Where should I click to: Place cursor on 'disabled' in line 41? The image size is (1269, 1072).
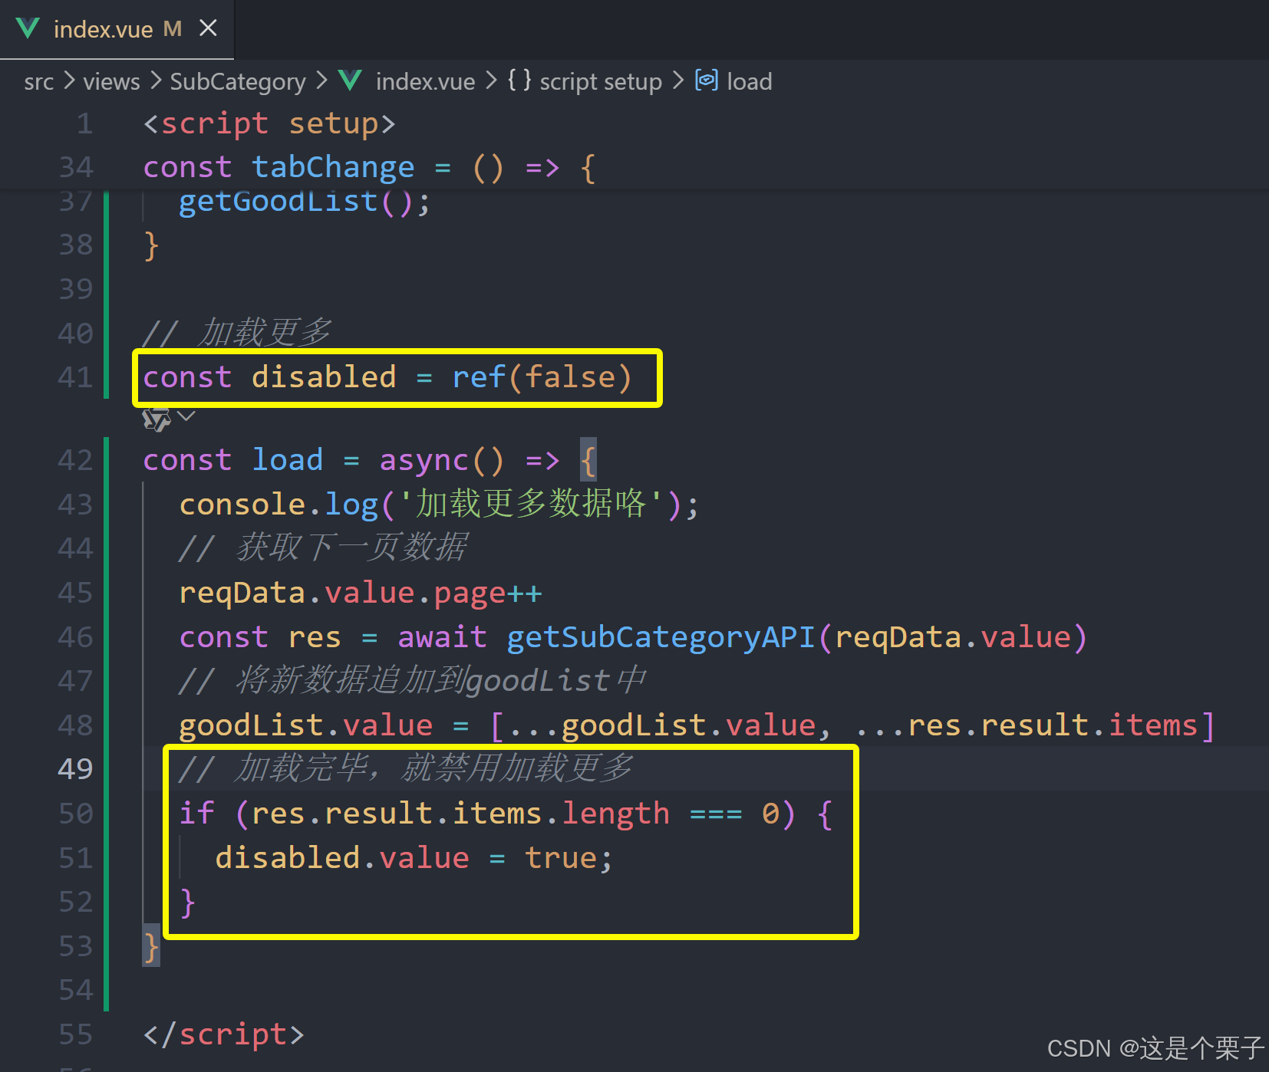click(324, 377)
